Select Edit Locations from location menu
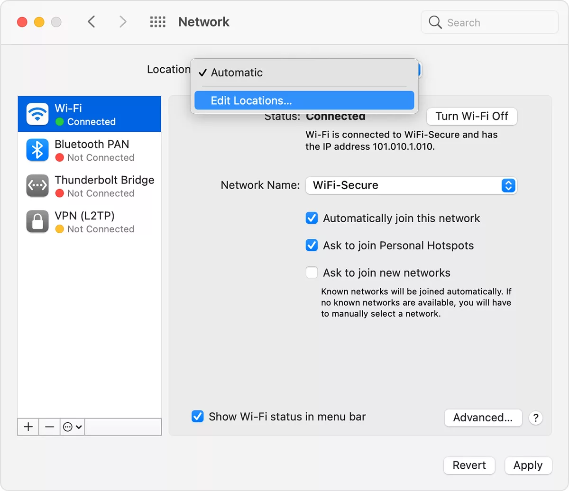Viewport: 569px width, 491px height. [304, 100]
